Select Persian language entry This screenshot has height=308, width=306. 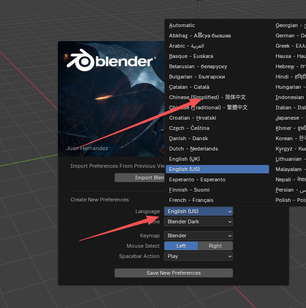point(290,190)
